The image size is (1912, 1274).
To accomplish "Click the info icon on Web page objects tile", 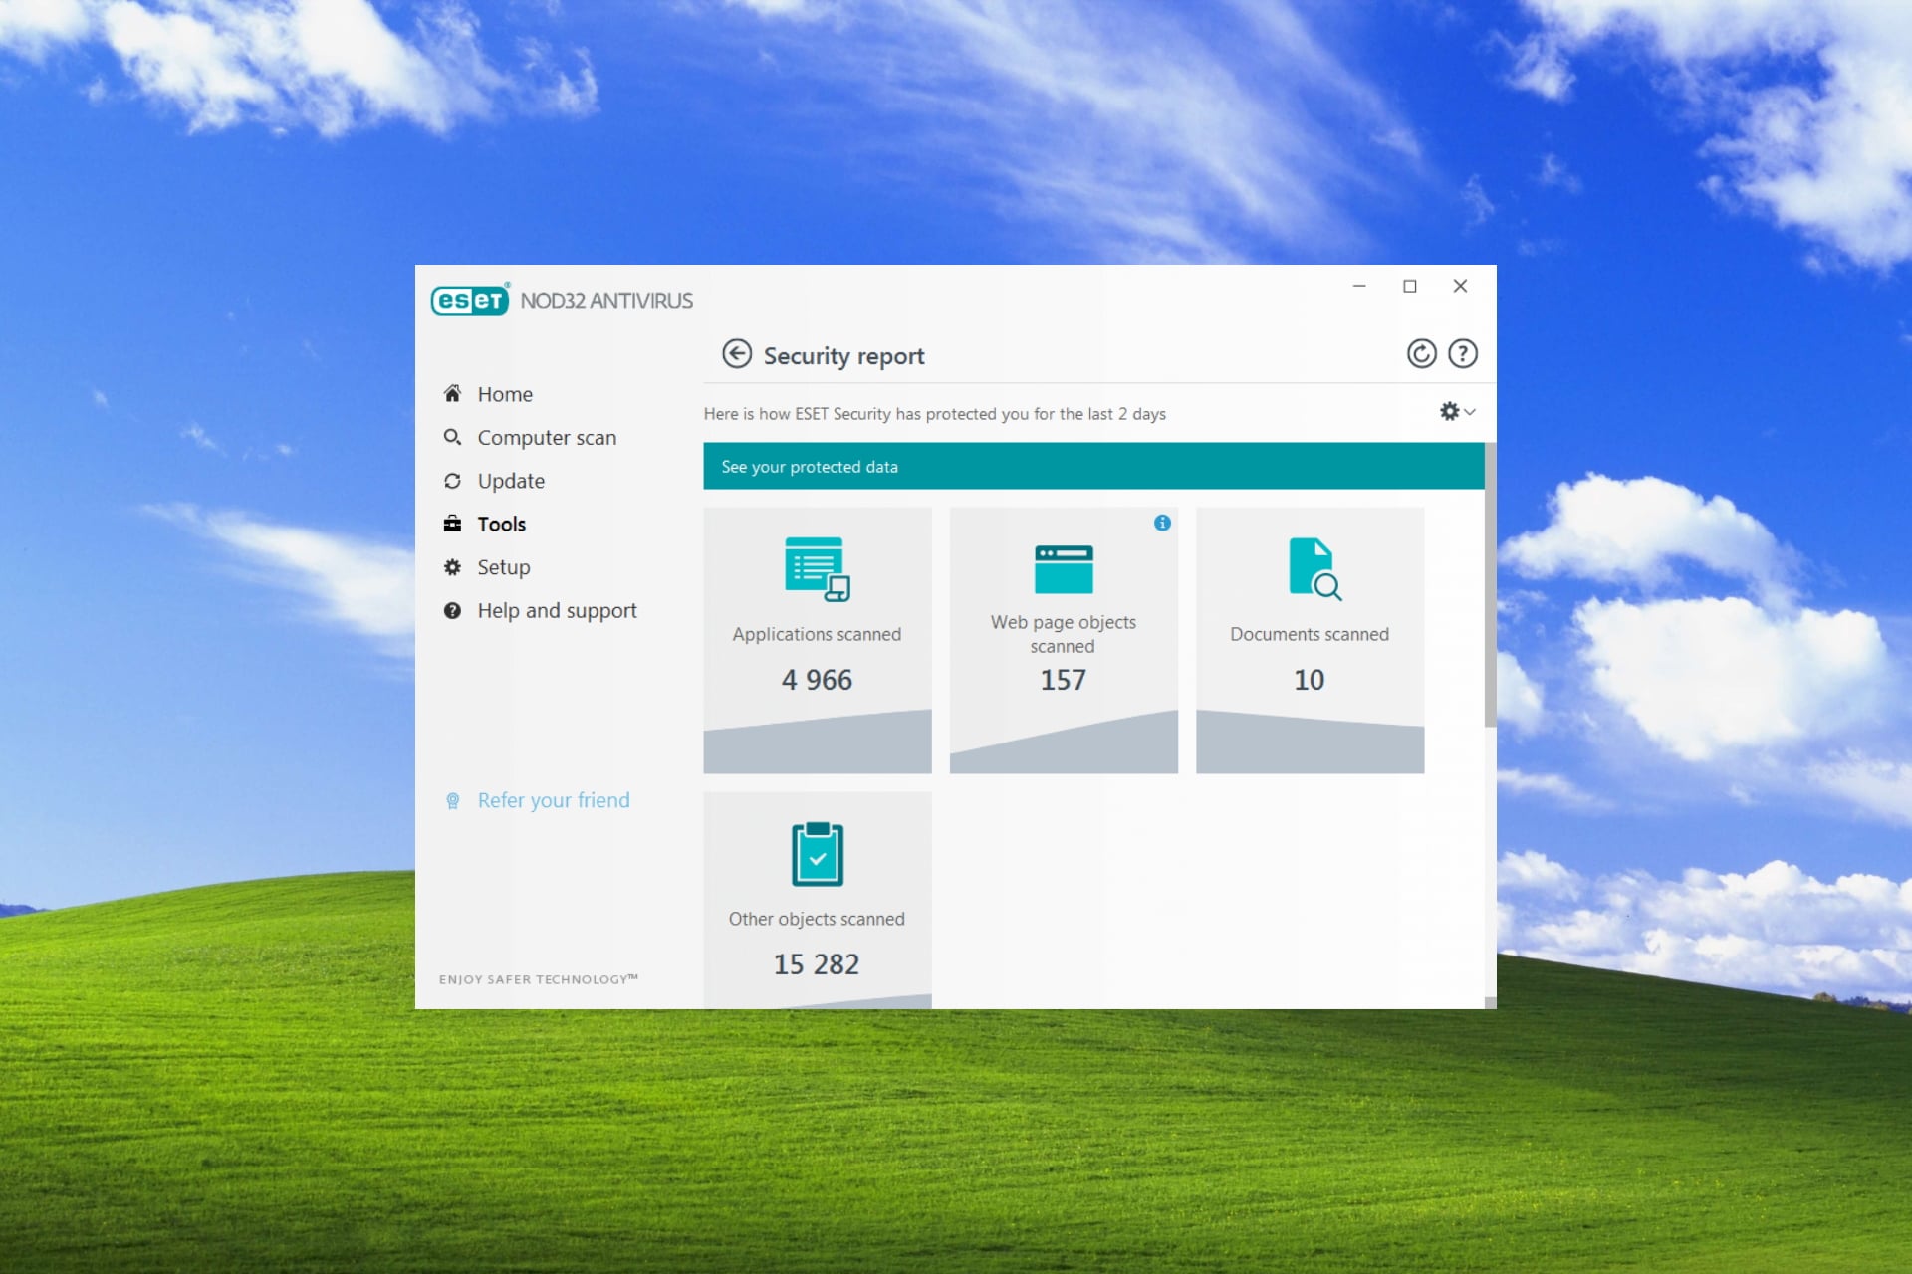I will (x=1162, y=523).
